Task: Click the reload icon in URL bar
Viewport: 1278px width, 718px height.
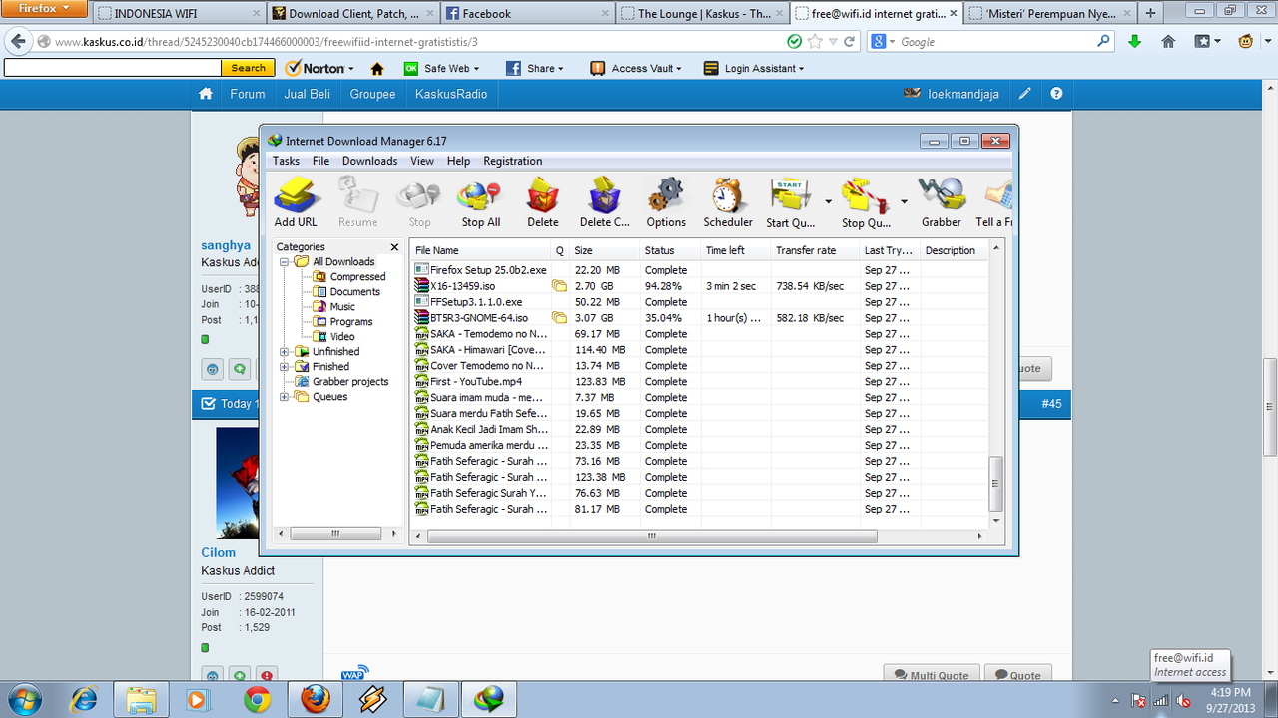Action: [x=849, y=42]
